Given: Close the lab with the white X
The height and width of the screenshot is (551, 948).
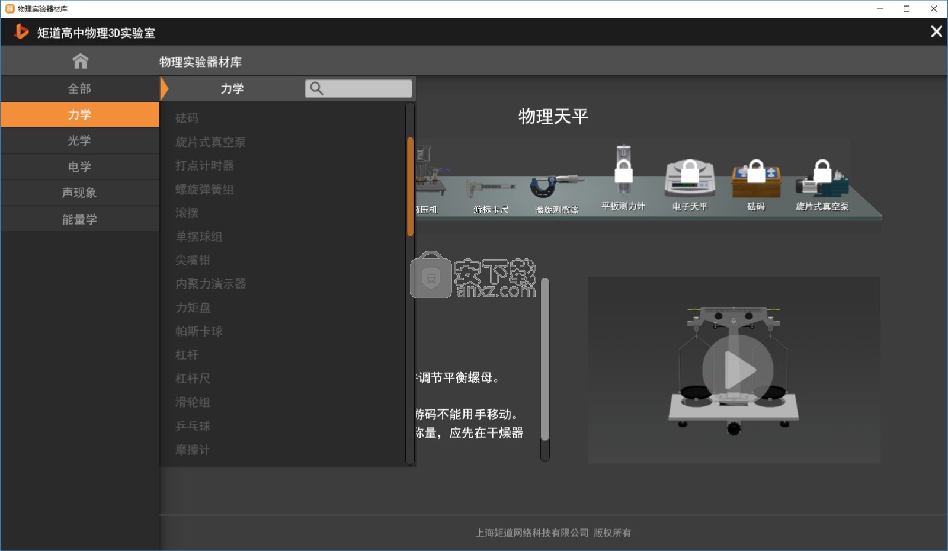Looking at the screenshot, I should [x=936, y=31].
